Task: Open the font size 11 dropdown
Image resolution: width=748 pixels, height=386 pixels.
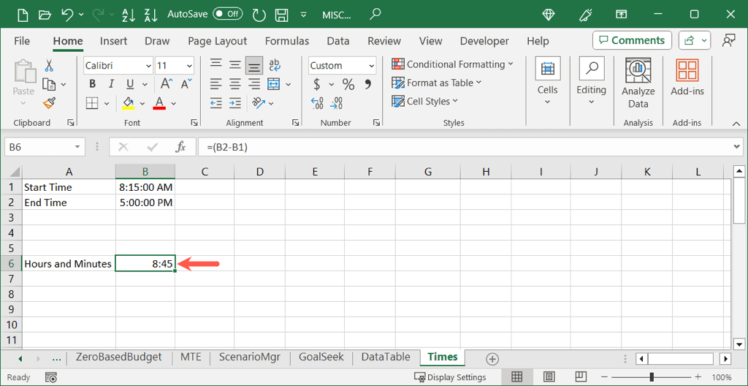Action: tap(190, 66)
